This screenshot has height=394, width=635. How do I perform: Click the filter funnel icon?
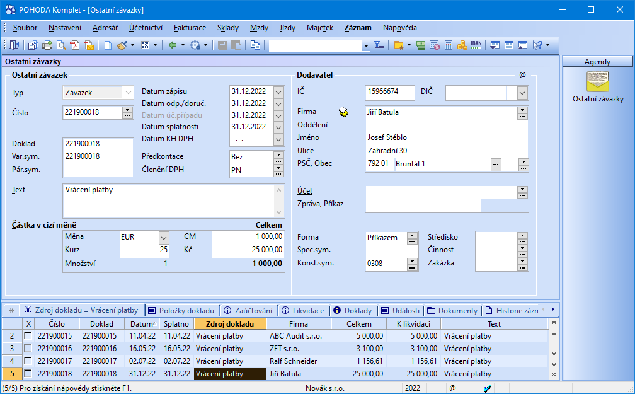(379, 45)
